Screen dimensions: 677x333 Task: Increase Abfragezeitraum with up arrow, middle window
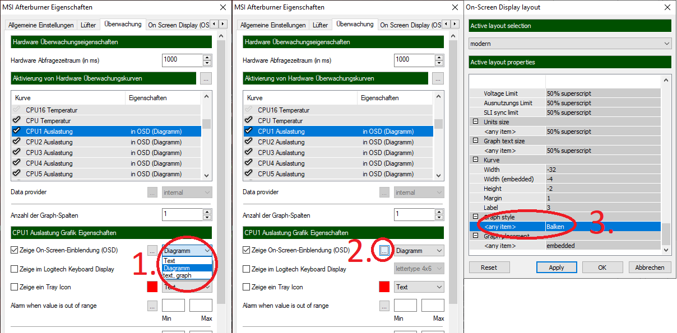click(439, 57)
